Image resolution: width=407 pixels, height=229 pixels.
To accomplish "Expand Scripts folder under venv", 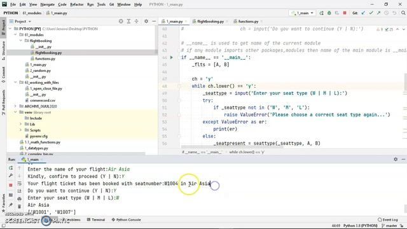I will [x=21, y=130].
